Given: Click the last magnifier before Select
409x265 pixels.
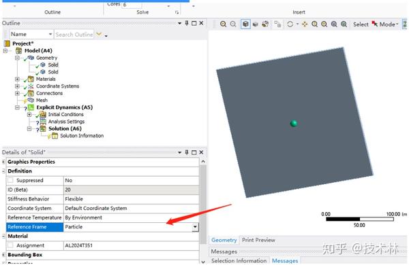Looking at the screenshot, I should 344,24.
